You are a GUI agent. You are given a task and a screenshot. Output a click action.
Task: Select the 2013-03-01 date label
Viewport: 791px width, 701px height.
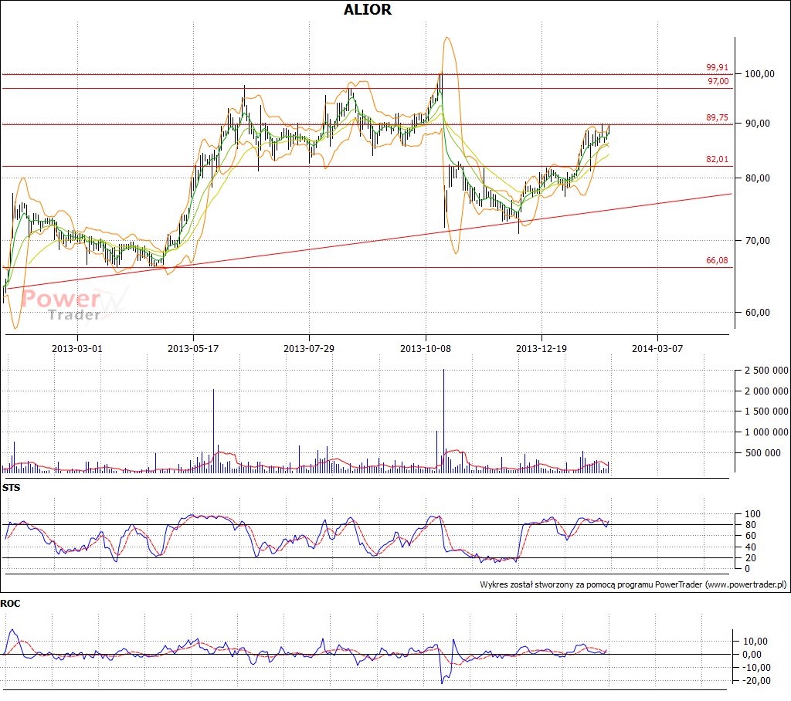77,348
